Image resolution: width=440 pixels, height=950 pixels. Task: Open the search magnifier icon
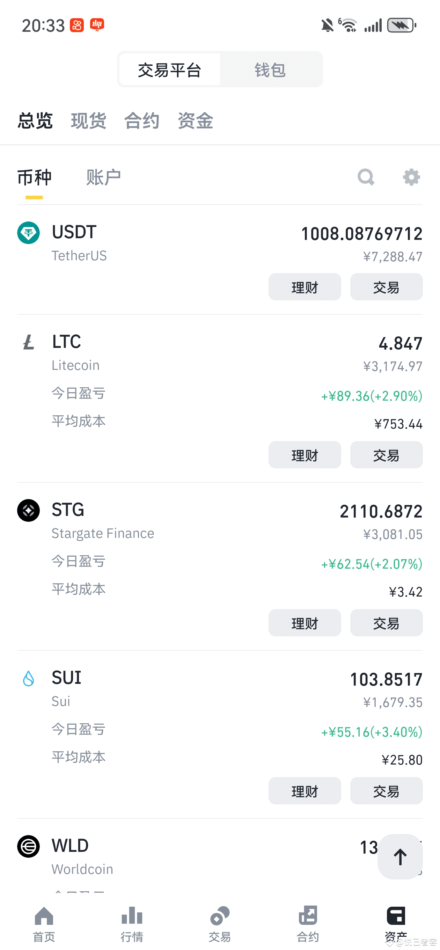[366, 177]
